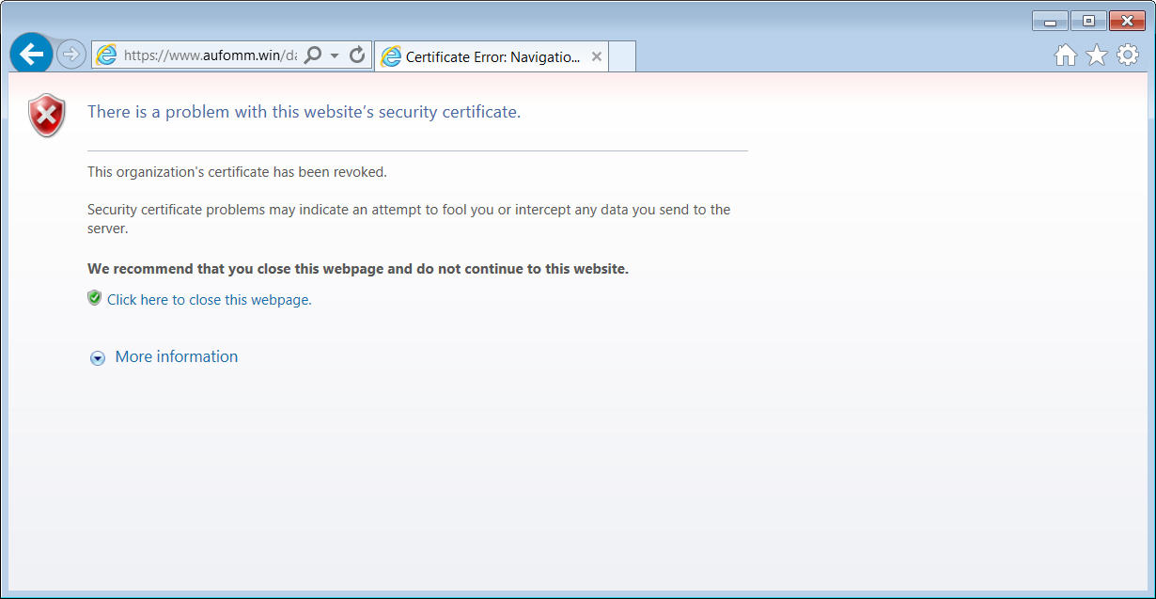Open the Home page icon
The height and width of the screenshot is (599, 1156).
tap(1065, 55)
